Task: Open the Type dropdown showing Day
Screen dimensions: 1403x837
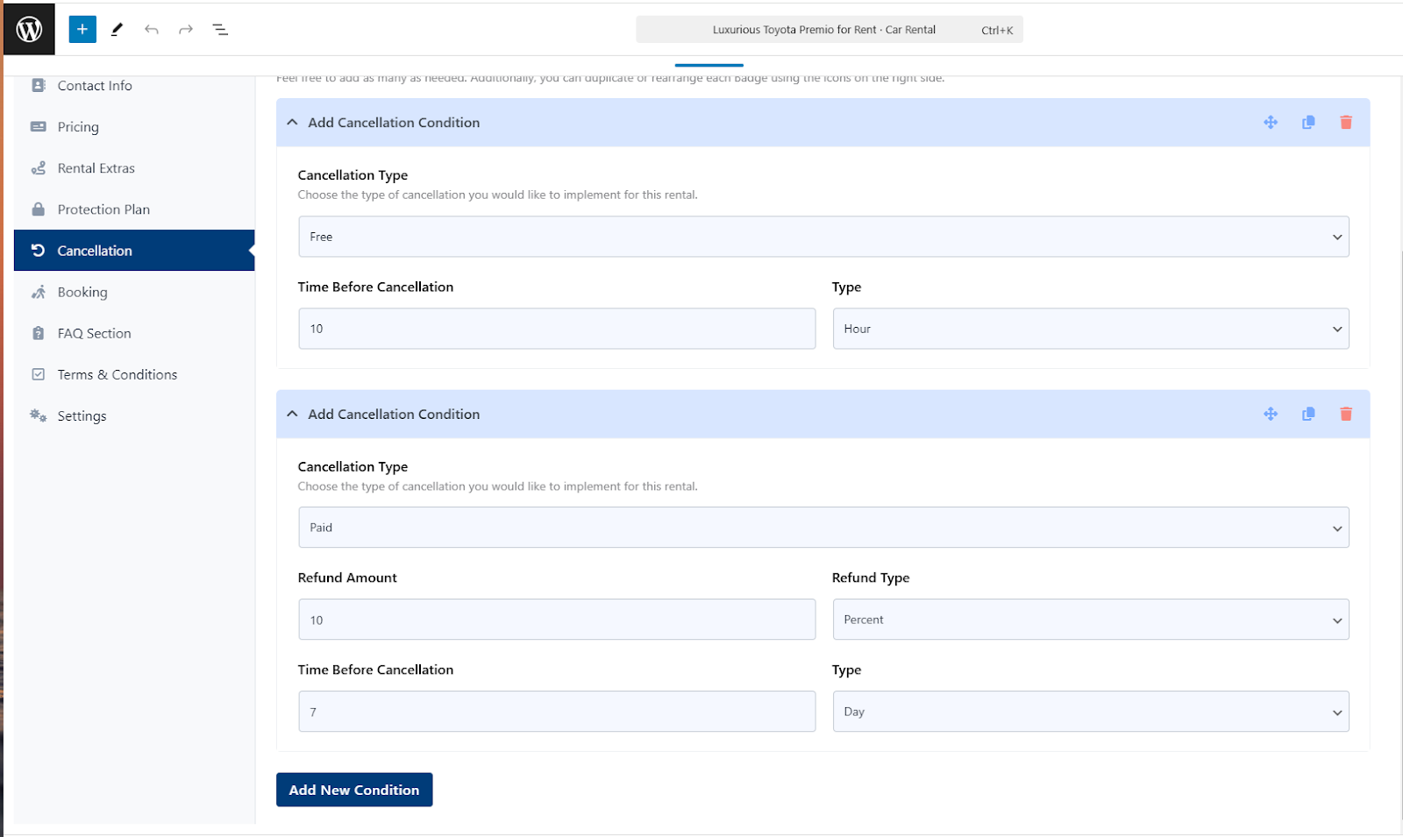Action: (x=1091, y=712)
